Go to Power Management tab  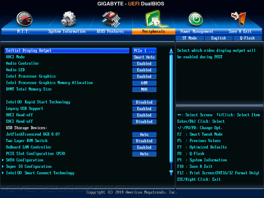tap(197, 31)
